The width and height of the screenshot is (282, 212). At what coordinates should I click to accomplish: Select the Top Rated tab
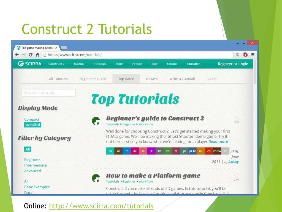pos(126,79)
